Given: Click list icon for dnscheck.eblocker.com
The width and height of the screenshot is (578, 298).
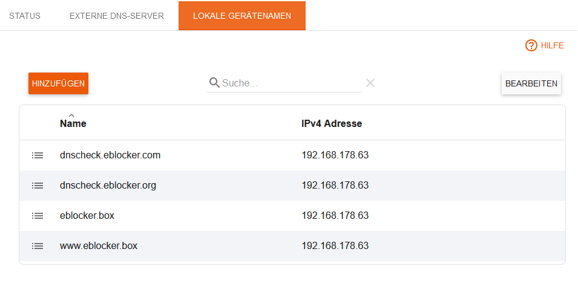Looking at the screenshot, I should coord(38,155).
